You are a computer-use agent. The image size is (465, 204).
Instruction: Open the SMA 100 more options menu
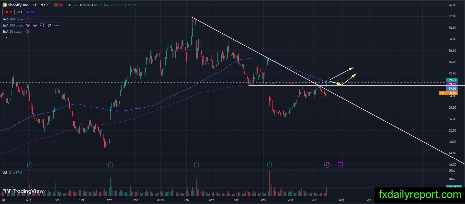pos(56,25)
